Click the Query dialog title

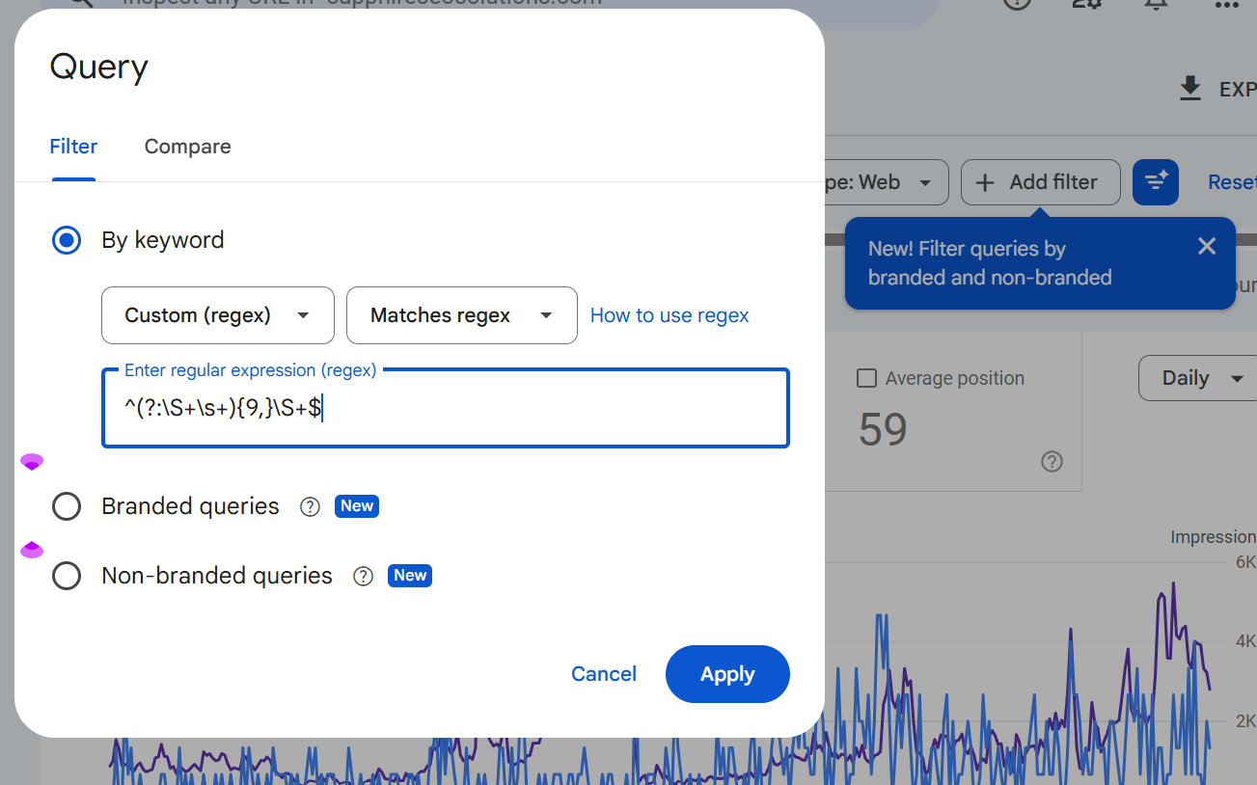point(98,68)
